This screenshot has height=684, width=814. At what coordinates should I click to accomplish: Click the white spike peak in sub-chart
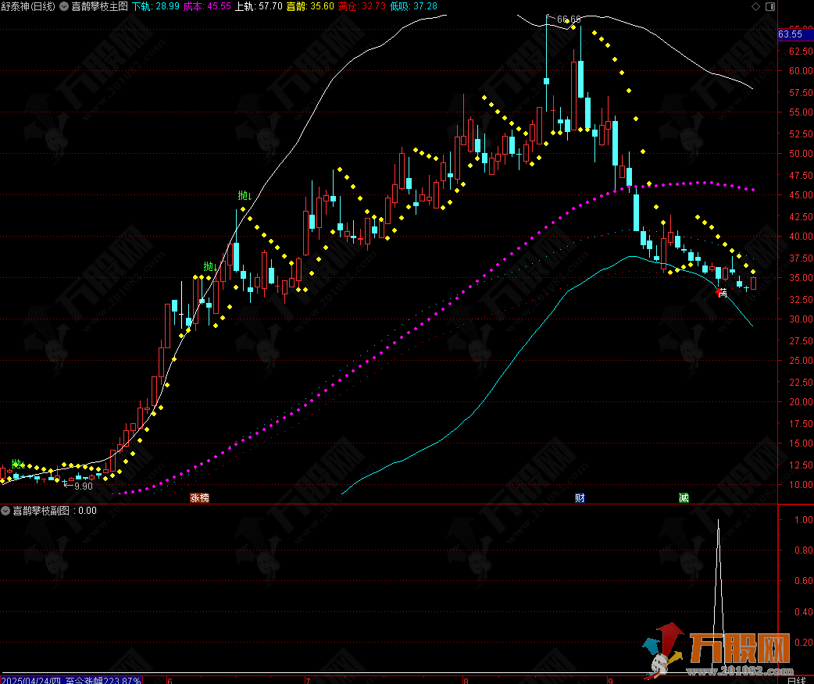(x=718, y=521)
